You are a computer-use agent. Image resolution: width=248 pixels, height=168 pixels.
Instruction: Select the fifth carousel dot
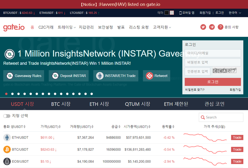(31, 94)
